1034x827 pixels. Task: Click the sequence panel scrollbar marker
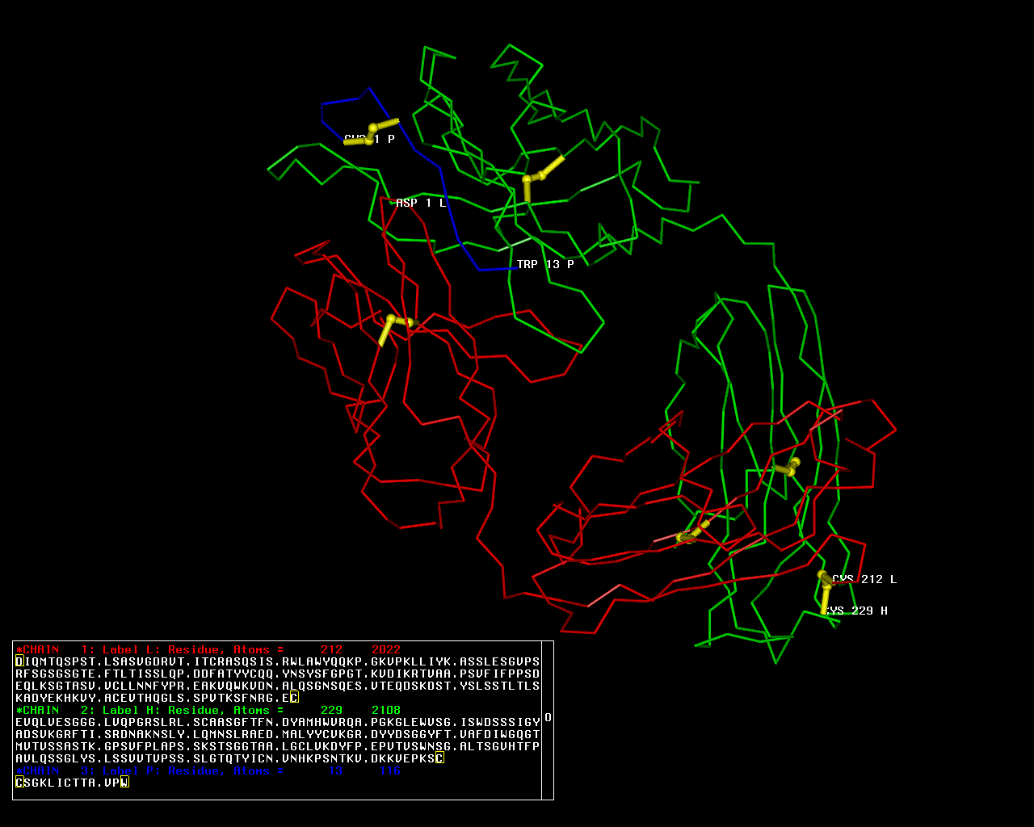[548, 717]
